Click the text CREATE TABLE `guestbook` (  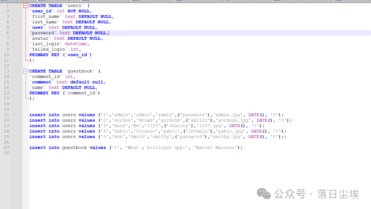click(65, 71)
